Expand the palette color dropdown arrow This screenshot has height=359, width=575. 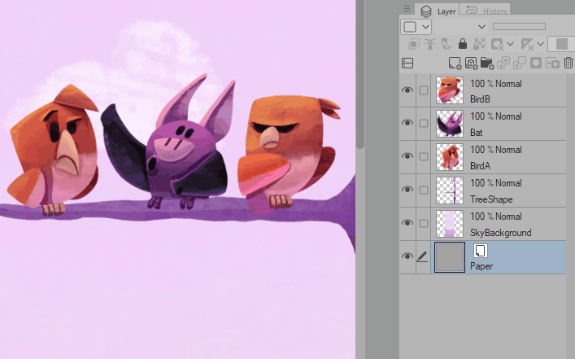coord(425,27)
